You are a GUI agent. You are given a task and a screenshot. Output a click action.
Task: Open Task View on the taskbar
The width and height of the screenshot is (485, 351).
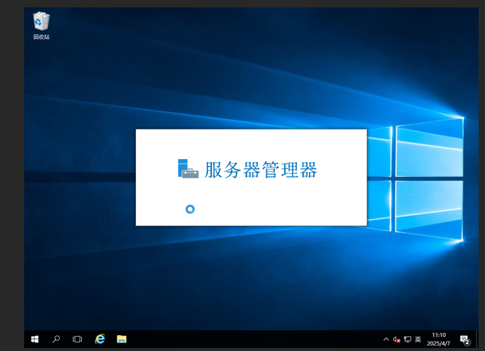77,339
